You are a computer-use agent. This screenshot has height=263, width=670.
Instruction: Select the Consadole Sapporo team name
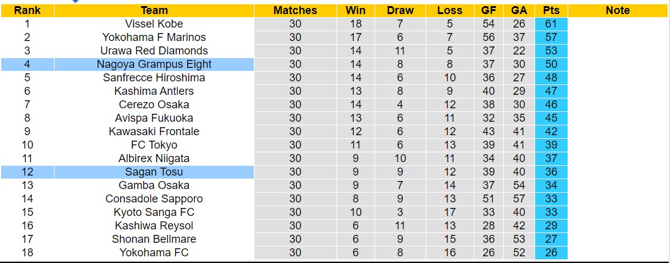(x=154, y=199)
